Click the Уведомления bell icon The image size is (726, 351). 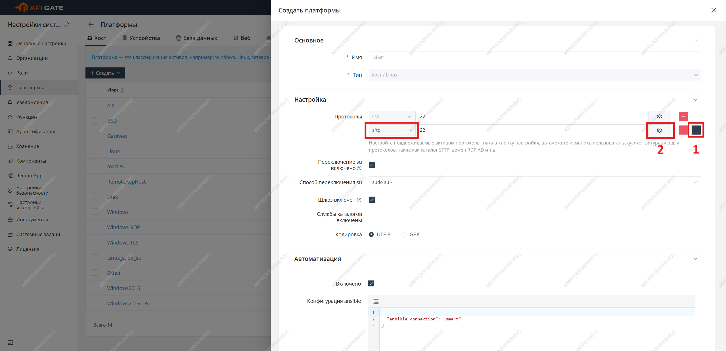pos(10,102)
